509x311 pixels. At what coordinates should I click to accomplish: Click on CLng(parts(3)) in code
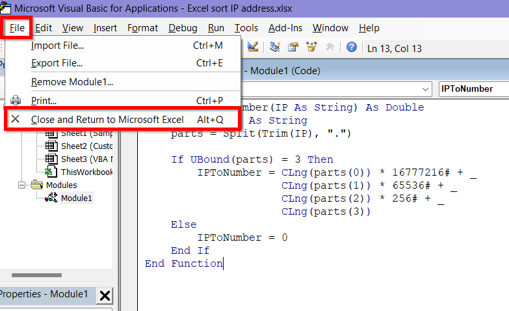[326, 211]
